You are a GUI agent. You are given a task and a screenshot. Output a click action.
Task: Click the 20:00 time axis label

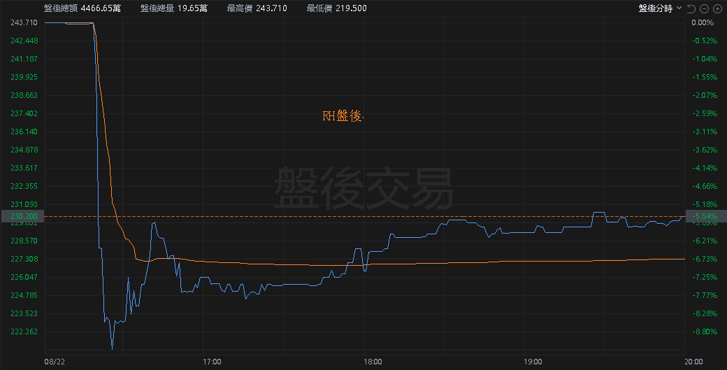(x=693, y=362)
